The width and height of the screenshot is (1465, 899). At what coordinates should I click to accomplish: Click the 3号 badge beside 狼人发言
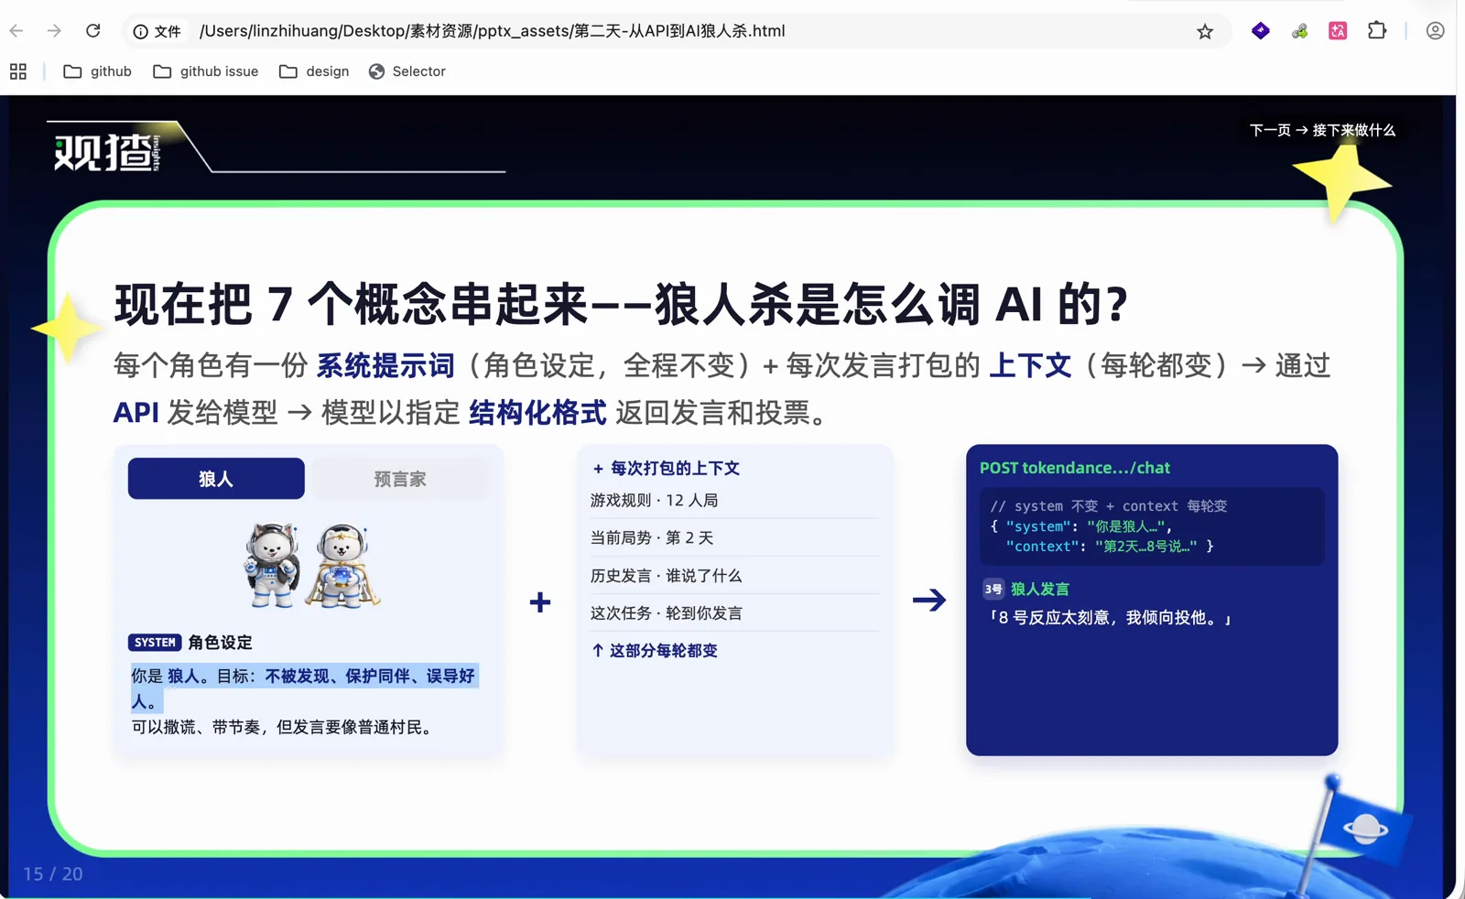point(993,590)
